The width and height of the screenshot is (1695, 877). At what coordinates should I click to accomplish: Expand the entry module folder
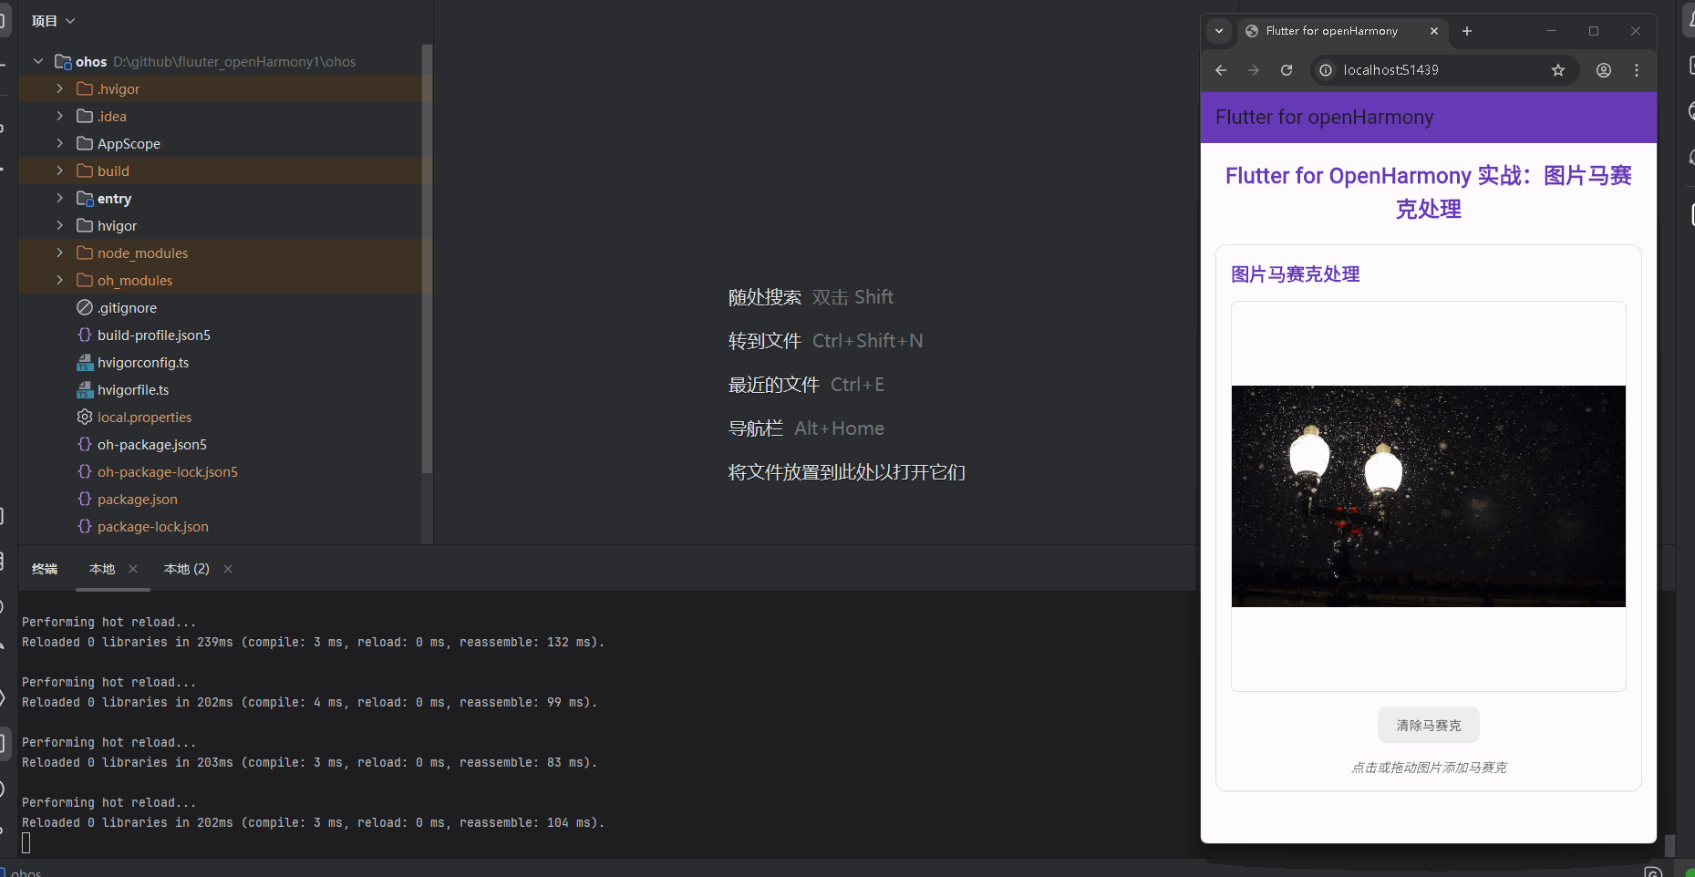click(x=59, y=198)
